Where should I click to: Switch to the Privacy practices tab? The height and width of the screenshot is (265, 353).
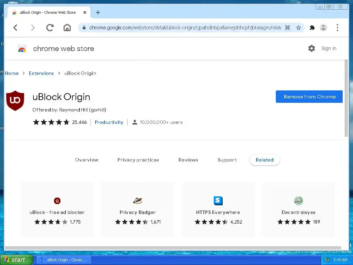point(138,160)
